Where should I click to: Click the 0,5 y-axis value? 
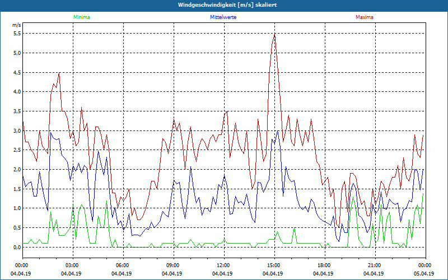point(17,228)
